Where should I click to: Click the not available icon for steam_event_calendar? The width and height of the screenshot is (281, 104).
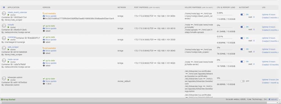tap(44, 14)
